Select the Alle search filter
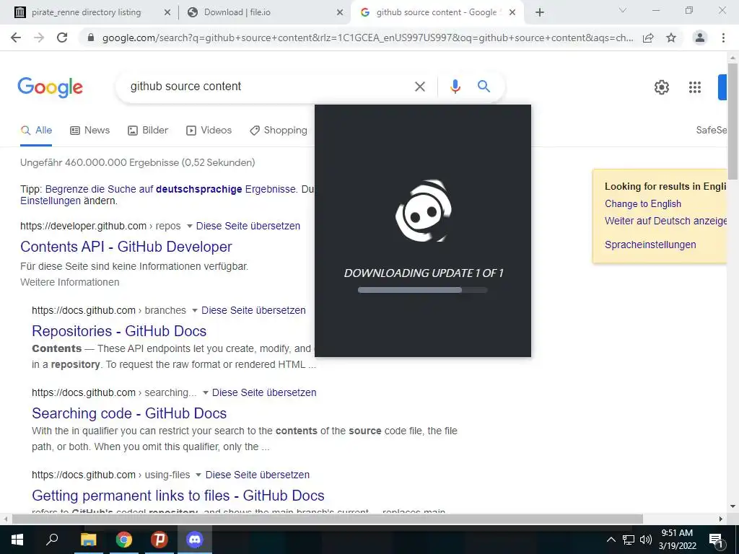This screenshot has height=554, width=739. click(x=36, y=131)
